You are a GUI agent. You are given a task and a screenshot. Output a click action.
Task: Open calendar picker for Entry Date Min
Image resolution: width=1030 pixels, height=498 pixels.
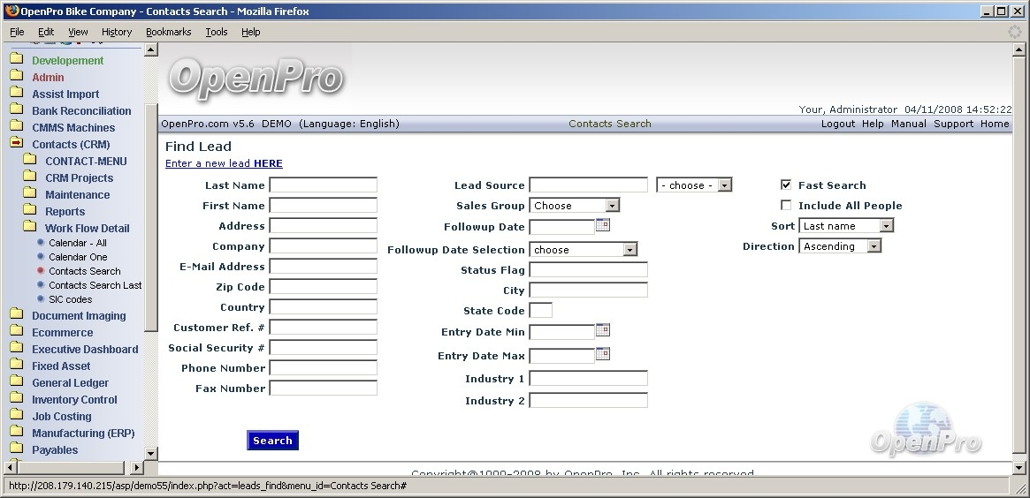pos(603,331)
